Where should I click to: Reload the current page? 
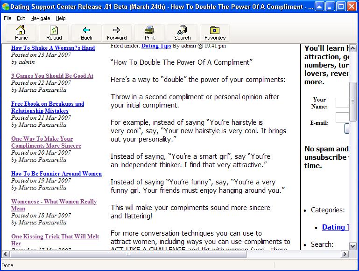pyautogui.click(x=54, y=33)
